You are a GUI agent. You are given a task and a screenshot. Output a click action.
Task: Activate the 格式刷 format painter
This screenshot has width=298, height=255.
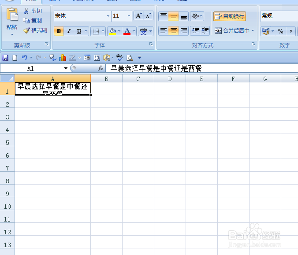tap(35, 30)
